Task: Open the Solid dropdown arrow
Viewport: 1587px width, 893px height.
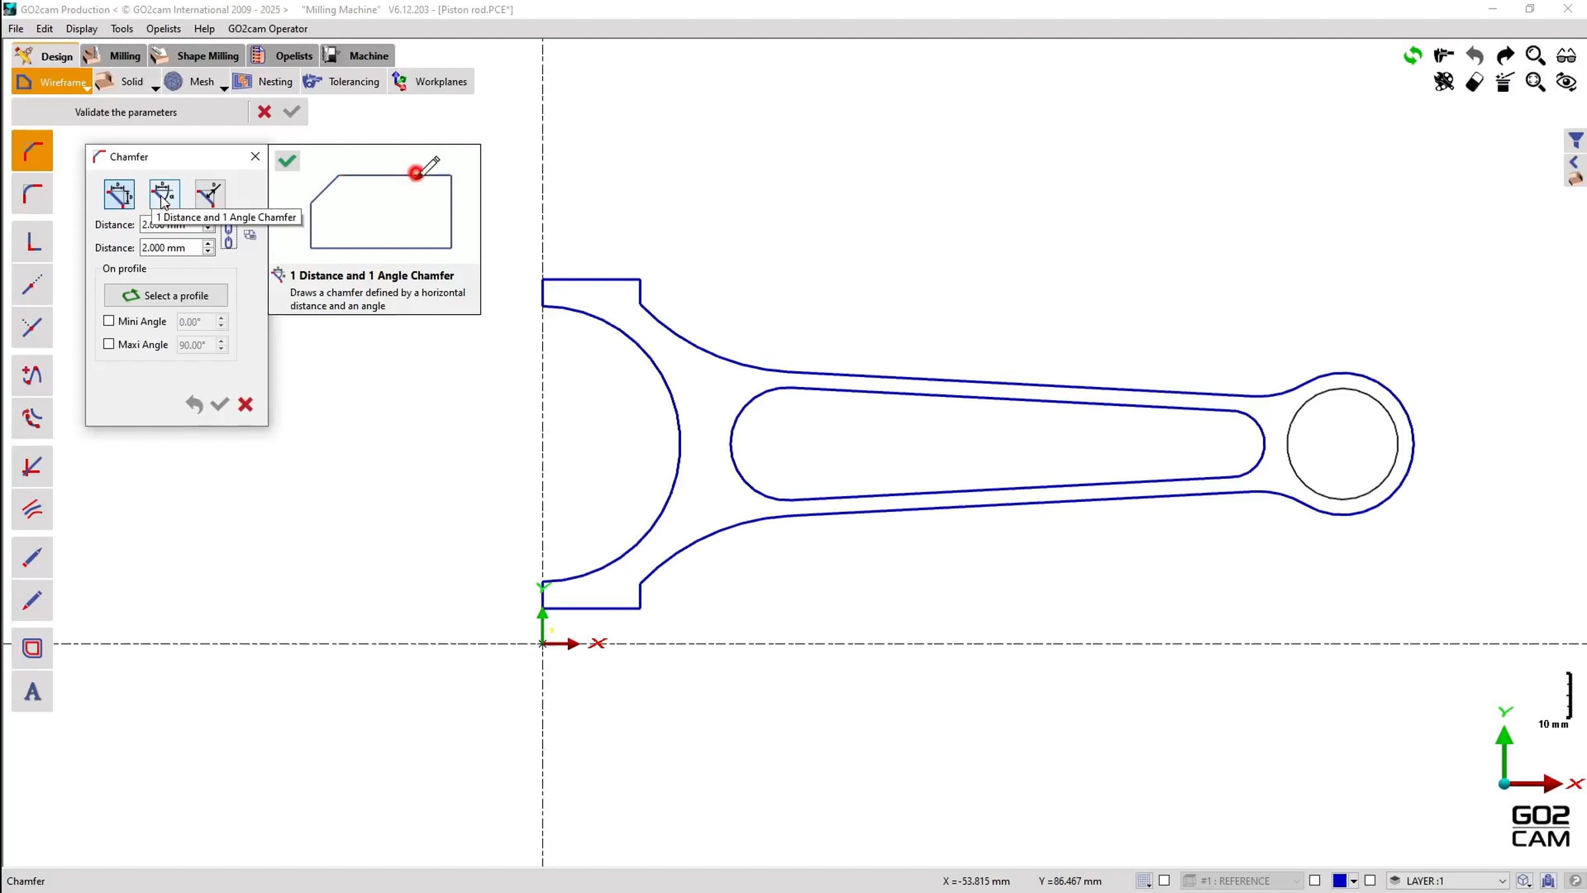Action: [x=155, y=88]
